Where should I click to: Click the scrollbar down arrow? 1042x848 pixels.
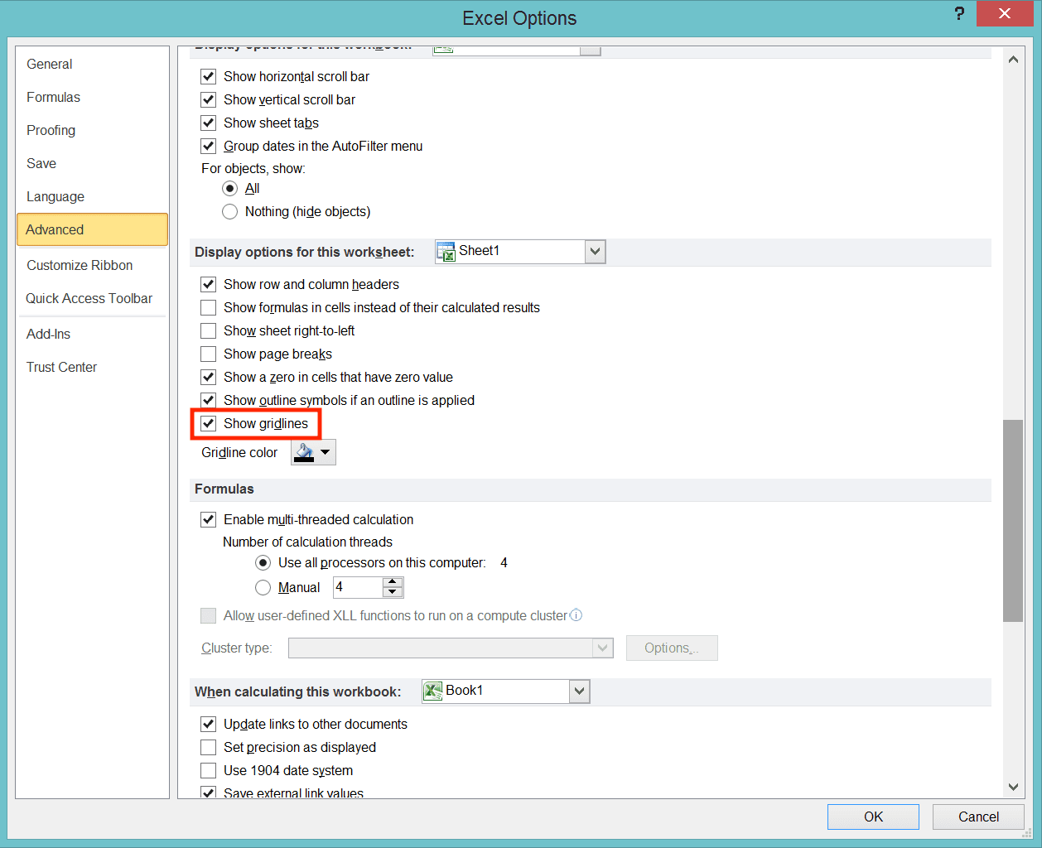(1013, 787)
